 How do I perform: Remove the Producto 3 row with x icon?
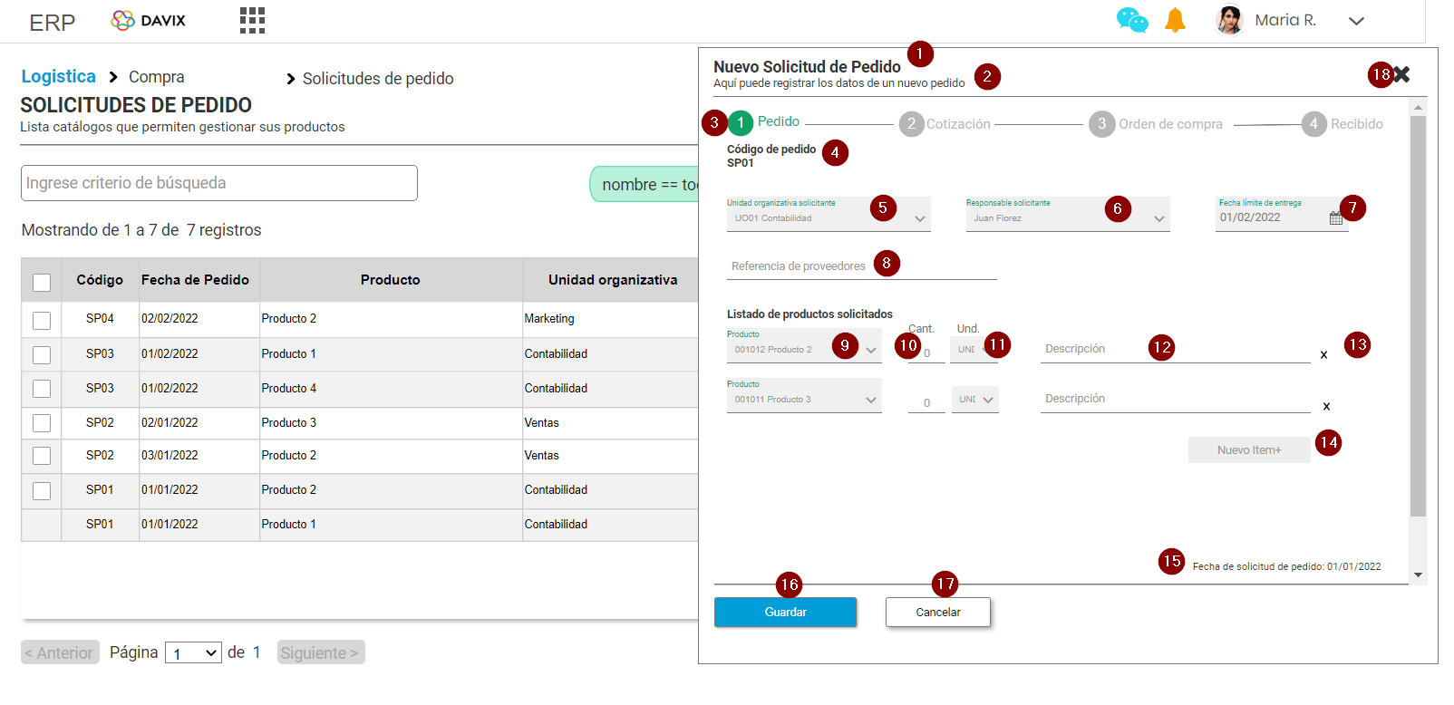tap(1326, 407)
